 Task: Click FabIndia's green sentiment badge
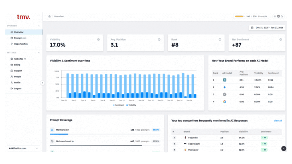click(x=264, y=138)
